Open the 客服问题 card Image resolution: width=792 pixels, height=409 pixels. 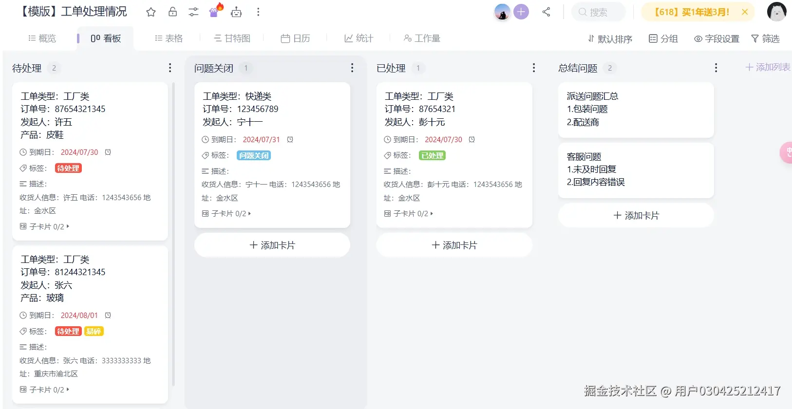point(636,170)
